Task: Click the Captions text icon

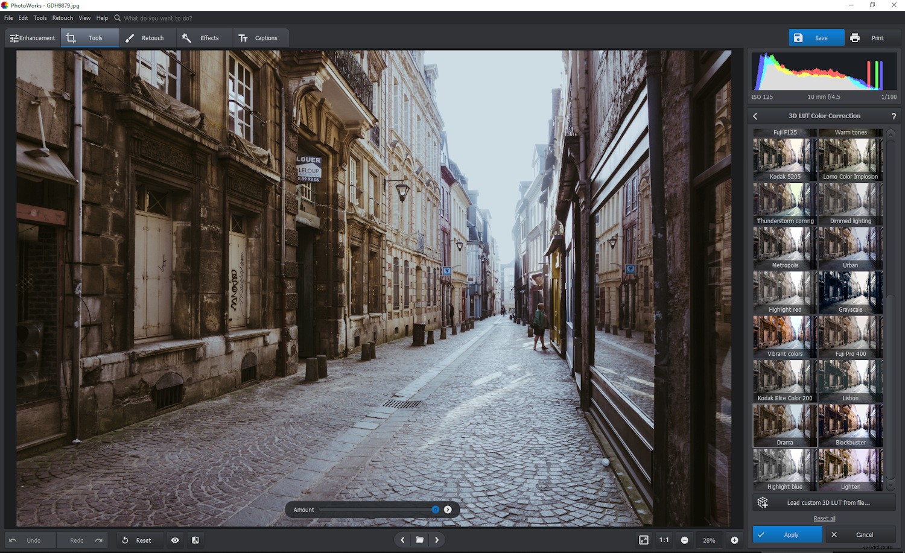Action: click(244, 37)
